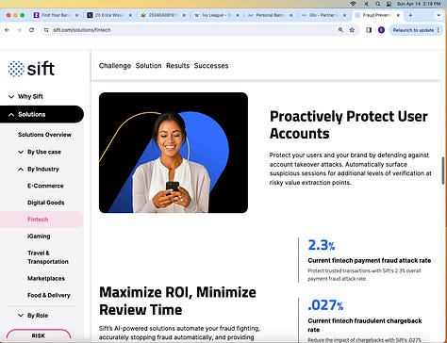Click Maximize ROI, Minimize Review Time heading
This screenshot has width=447, height=343.
coord(177,301)
